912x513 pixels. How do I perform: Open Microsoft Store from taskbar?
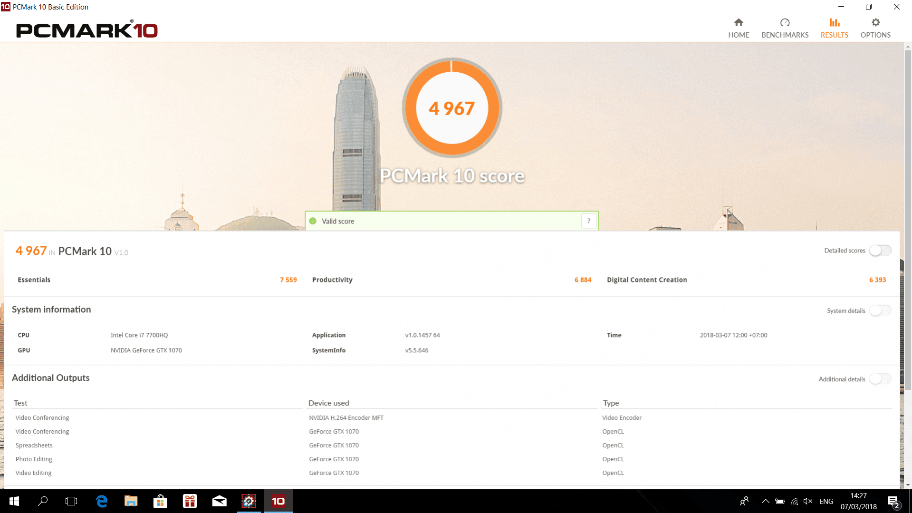161,501
